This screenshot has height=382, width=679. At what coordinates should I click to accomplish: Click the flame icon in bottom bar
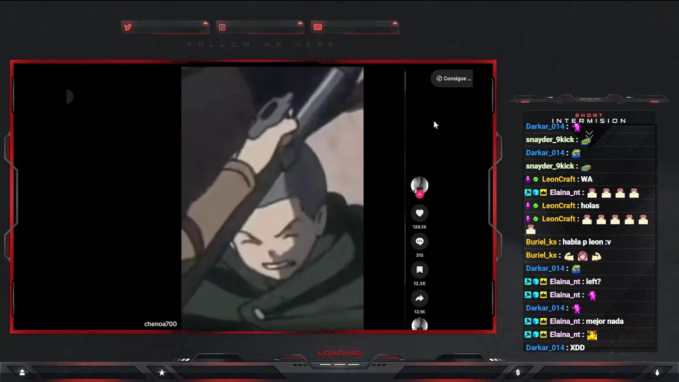[x=657, y=372]
